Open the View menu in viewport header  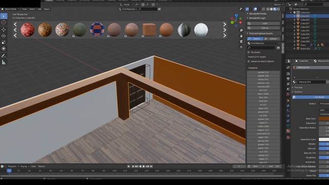pos(24,9)
